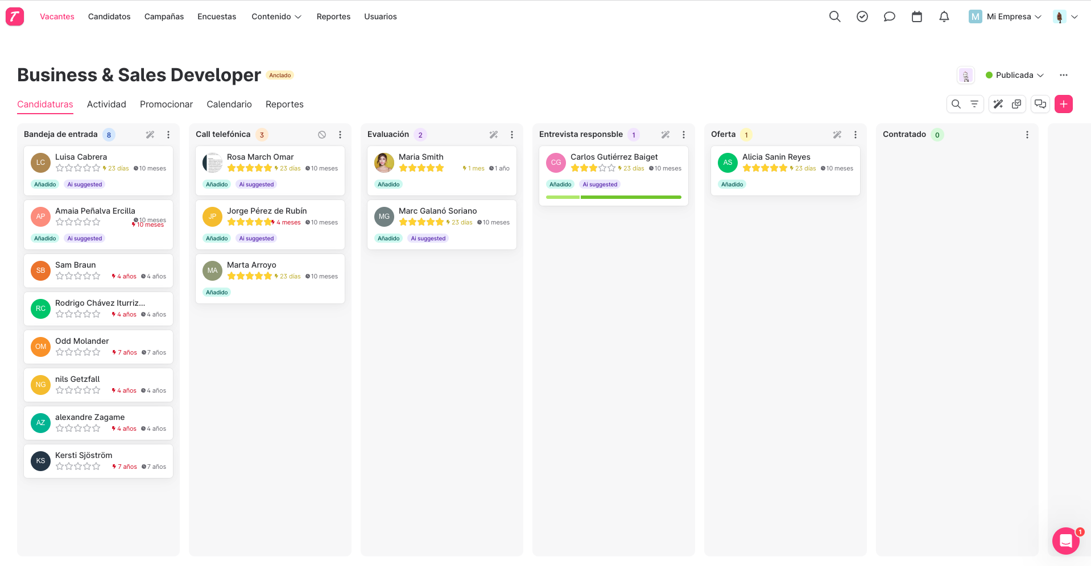Go to the Candidatos section
This screenshot has height=566, width=1091.
click(x=109, y=16)
